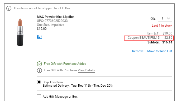Click the Qty dropdown chevron arrow

[168, 18]
